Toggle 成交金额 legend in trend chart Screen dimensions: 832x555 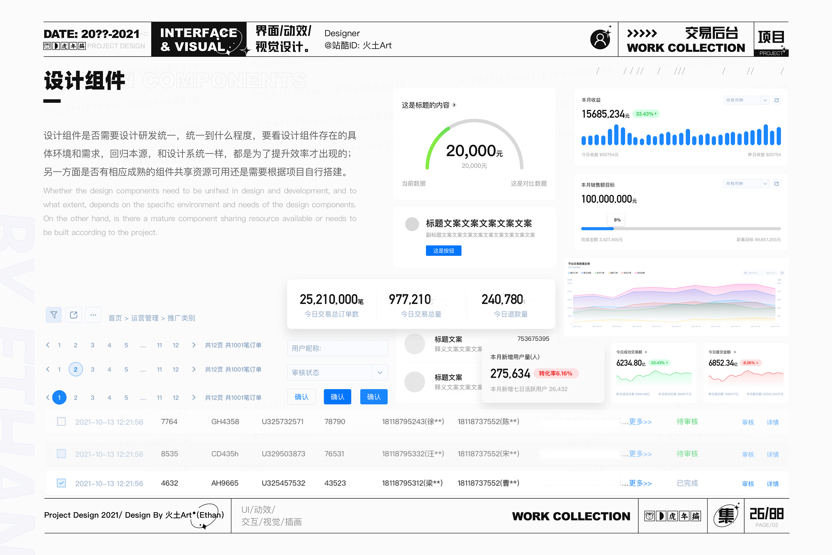tap(640, 273)
